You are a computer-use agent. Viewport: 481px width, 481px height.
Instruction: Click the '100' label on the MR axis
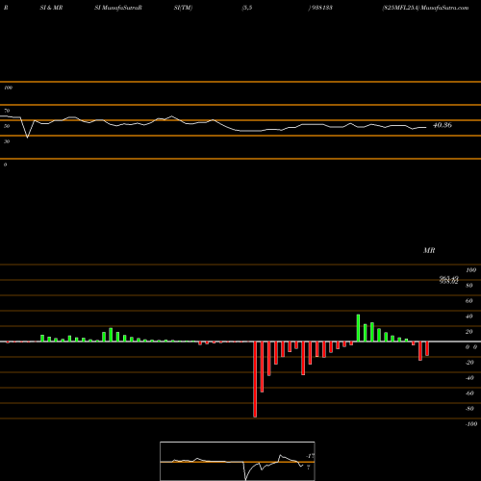[x=471, y=270]
